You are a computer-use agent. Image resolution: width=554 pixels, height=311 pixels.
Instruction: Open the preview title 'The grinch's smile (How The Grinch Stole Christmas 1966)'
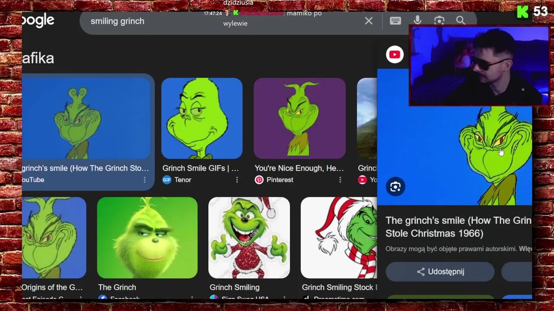pyautogui.click(x=458, y=227)
